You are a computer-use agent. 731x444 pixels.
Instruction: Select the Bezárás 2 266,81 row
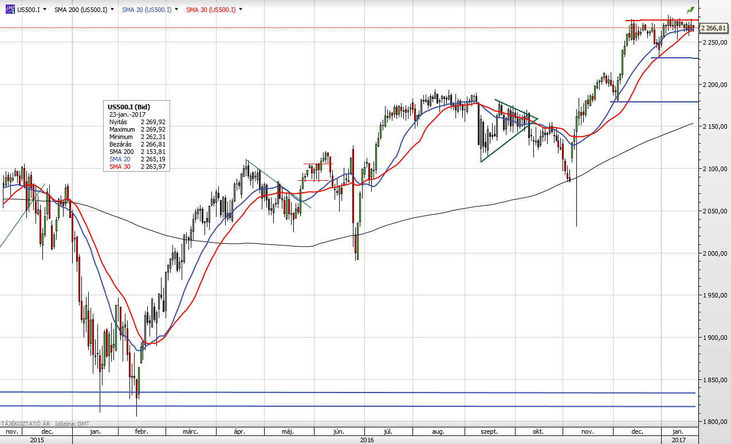(137, 144)
